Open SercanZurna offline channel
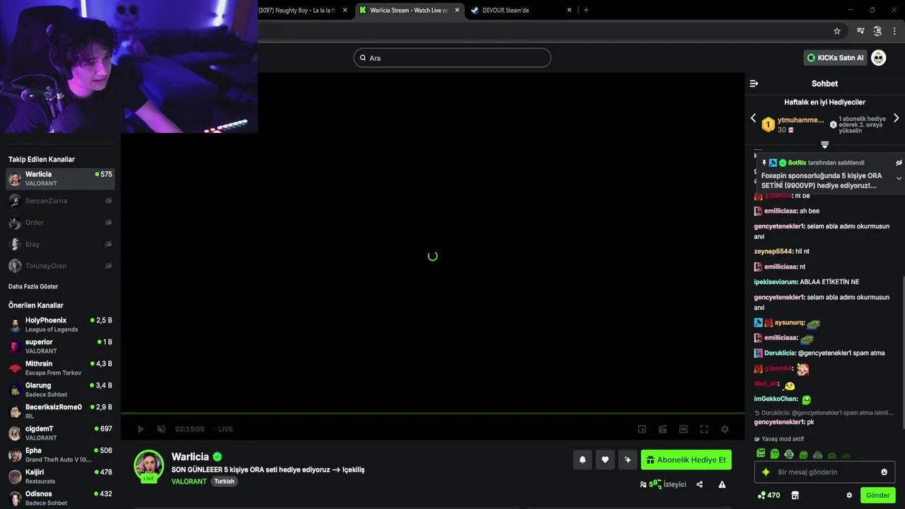Image resolution: width=905 pixels, height=509 pixels. pos(60,201)
